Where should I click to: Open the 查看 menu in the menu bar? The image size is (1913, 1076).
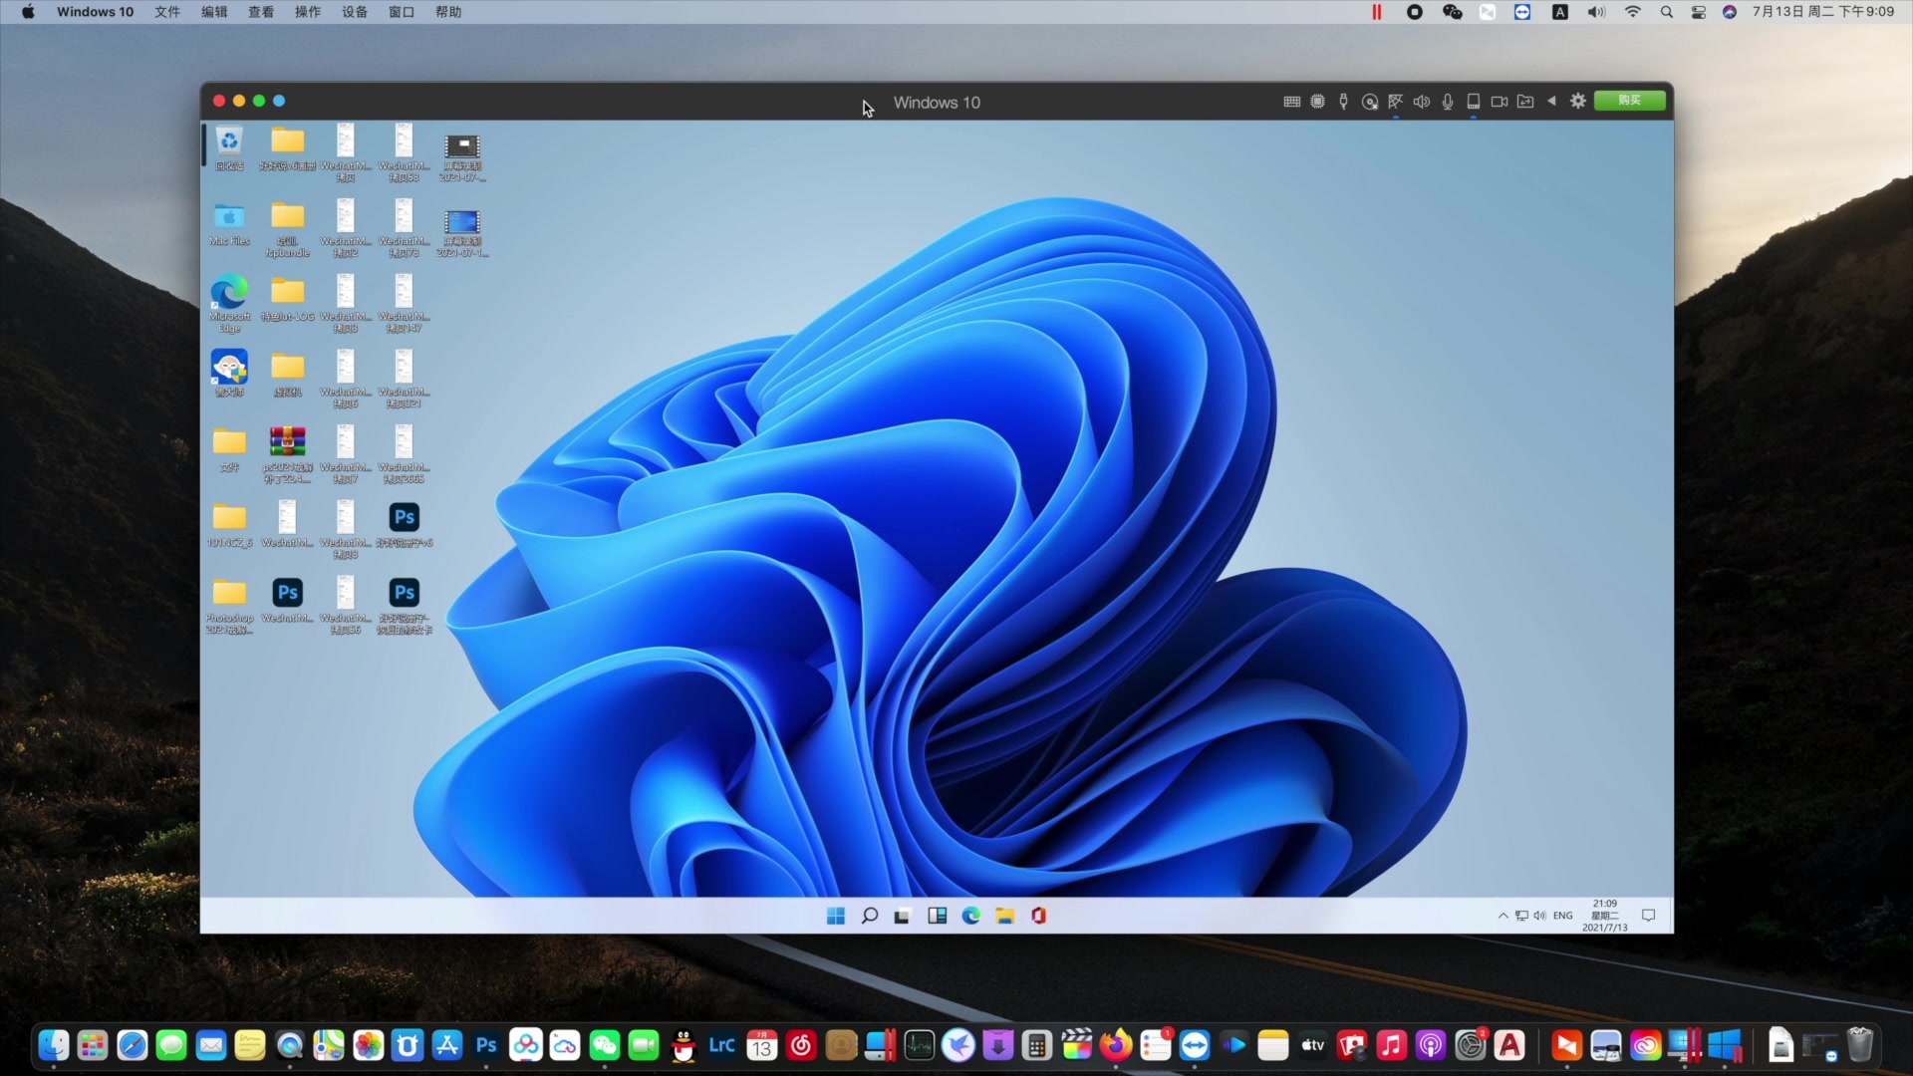[261, 12]
